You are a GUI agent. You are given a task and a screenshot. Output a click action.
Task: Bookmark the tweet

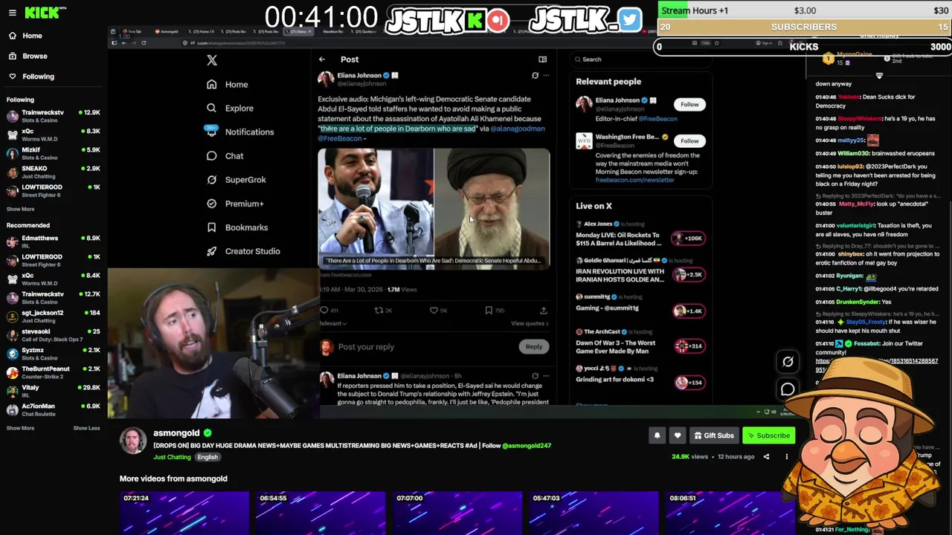[x=489, y=310]
